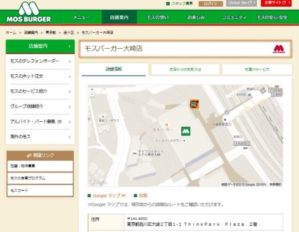Viewport: 299px width, 232px height.
Task: Click the chevron beside アルバイト・パート募集
Action: point(70,122)
